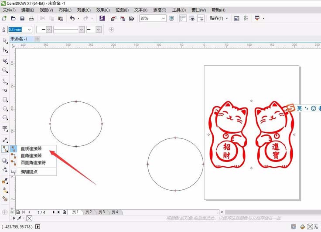The width and height of the screenshot is (321, 232).
Task: Select the Freehand drawing tool
Action: [x=5, y=81]
